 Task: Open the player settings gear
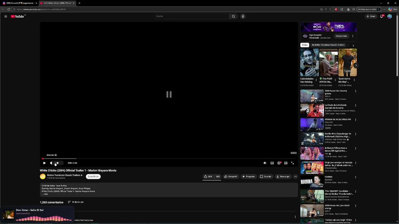279,163
